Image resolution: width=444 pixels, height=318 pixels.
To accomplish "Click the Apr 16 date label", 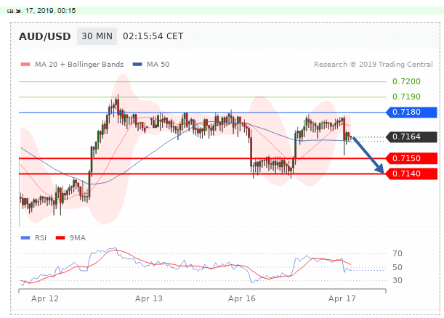I will click(x=242, y=298).
